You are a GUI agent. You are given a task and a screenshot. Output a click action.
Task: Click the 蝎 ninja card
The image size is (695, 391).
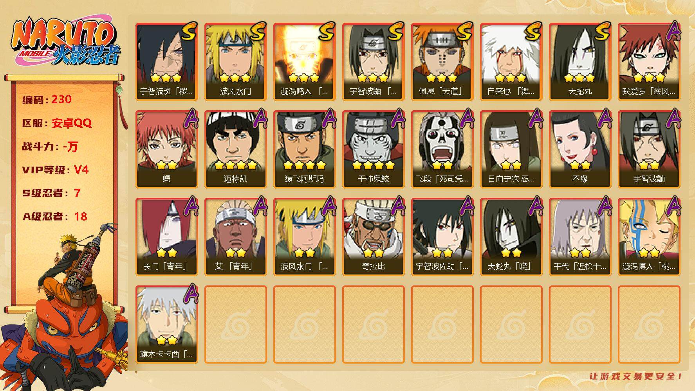pos(166,149)
